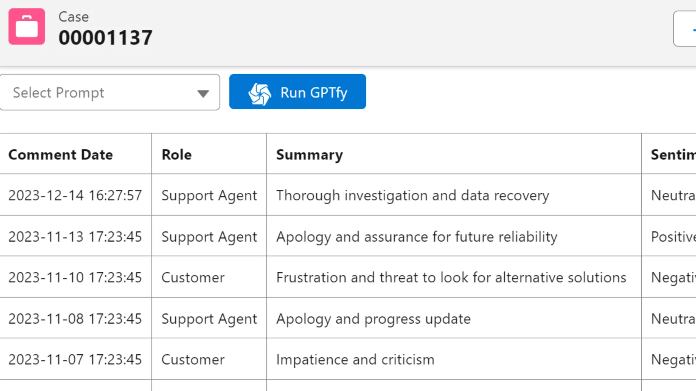
Task: Click the Comment Date column header
Action: pyautogui.click(x=60, y=155)
